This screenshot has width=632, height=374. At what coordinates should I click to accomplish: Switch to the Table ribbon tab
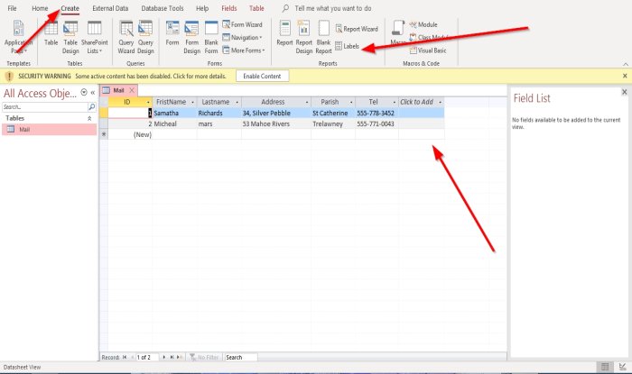coord(256,8)
